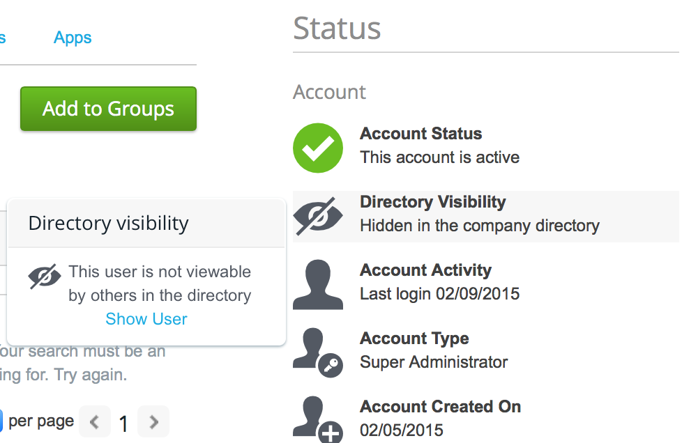Click 'This account is active' text
The image size is (682, 443).
tap(440, 157)
